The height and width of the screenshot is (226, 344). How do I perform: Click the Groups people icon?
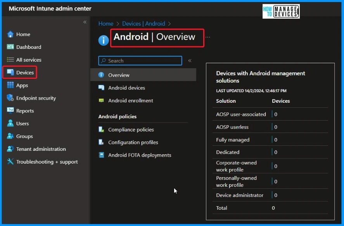click(x=10, y=136)
